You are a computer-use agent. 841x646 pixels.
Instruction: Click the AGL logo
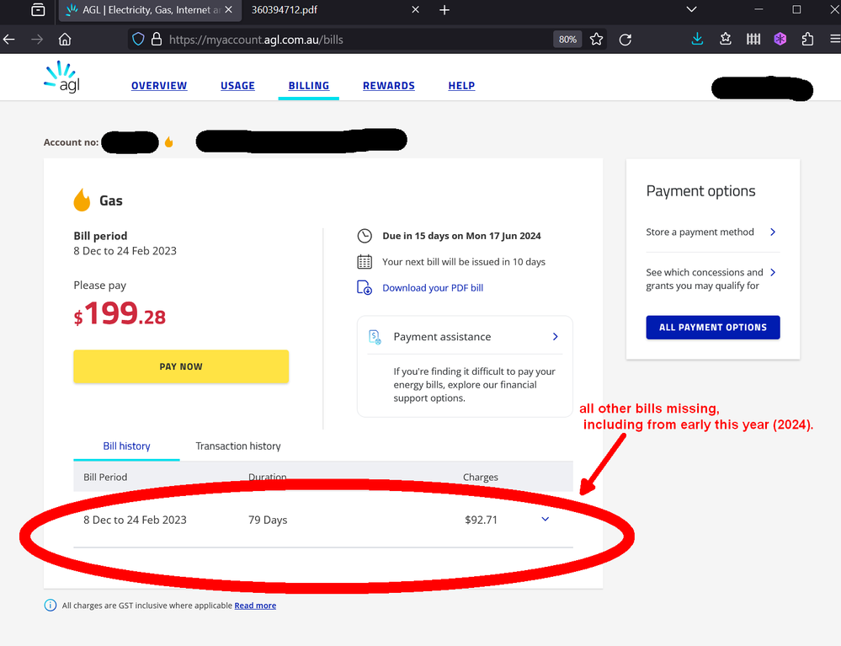tap(61, 77)
